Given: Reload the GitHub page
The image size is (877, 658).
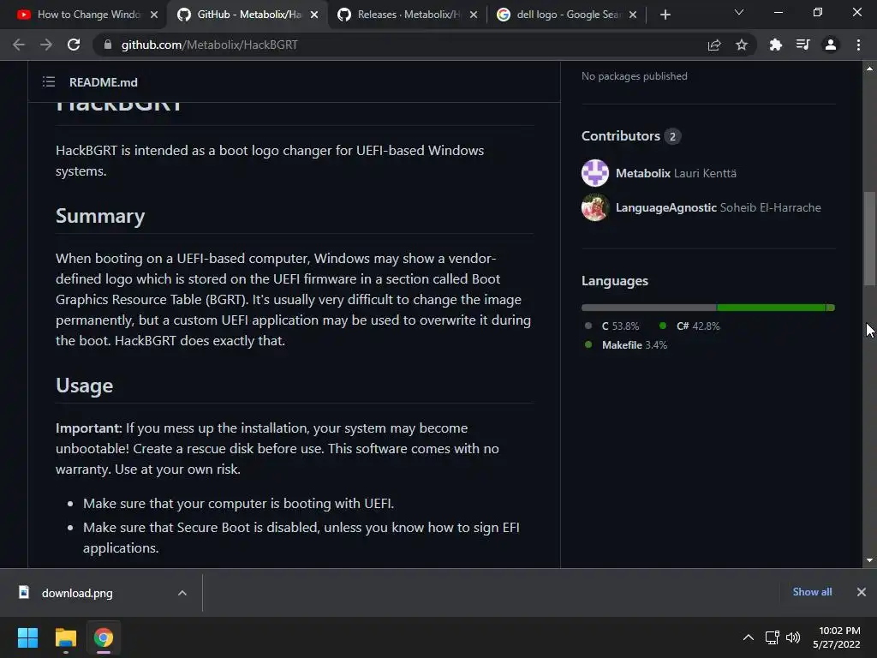Looking at the screenshot, I should click(x=74, y=45).
